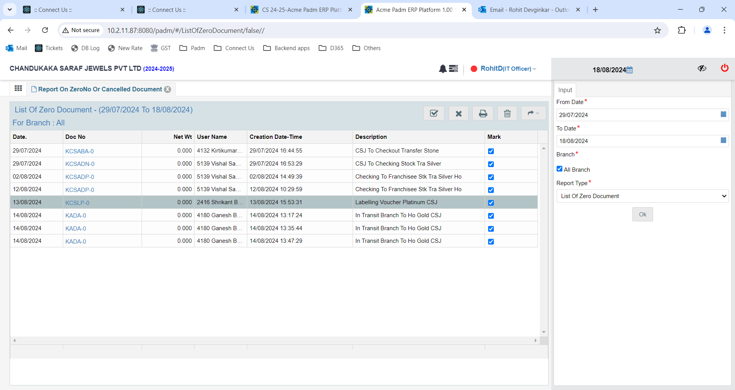Toggle Mark checkbox for 02/08/2024 KCSADP-0 row

click(491, 177)
